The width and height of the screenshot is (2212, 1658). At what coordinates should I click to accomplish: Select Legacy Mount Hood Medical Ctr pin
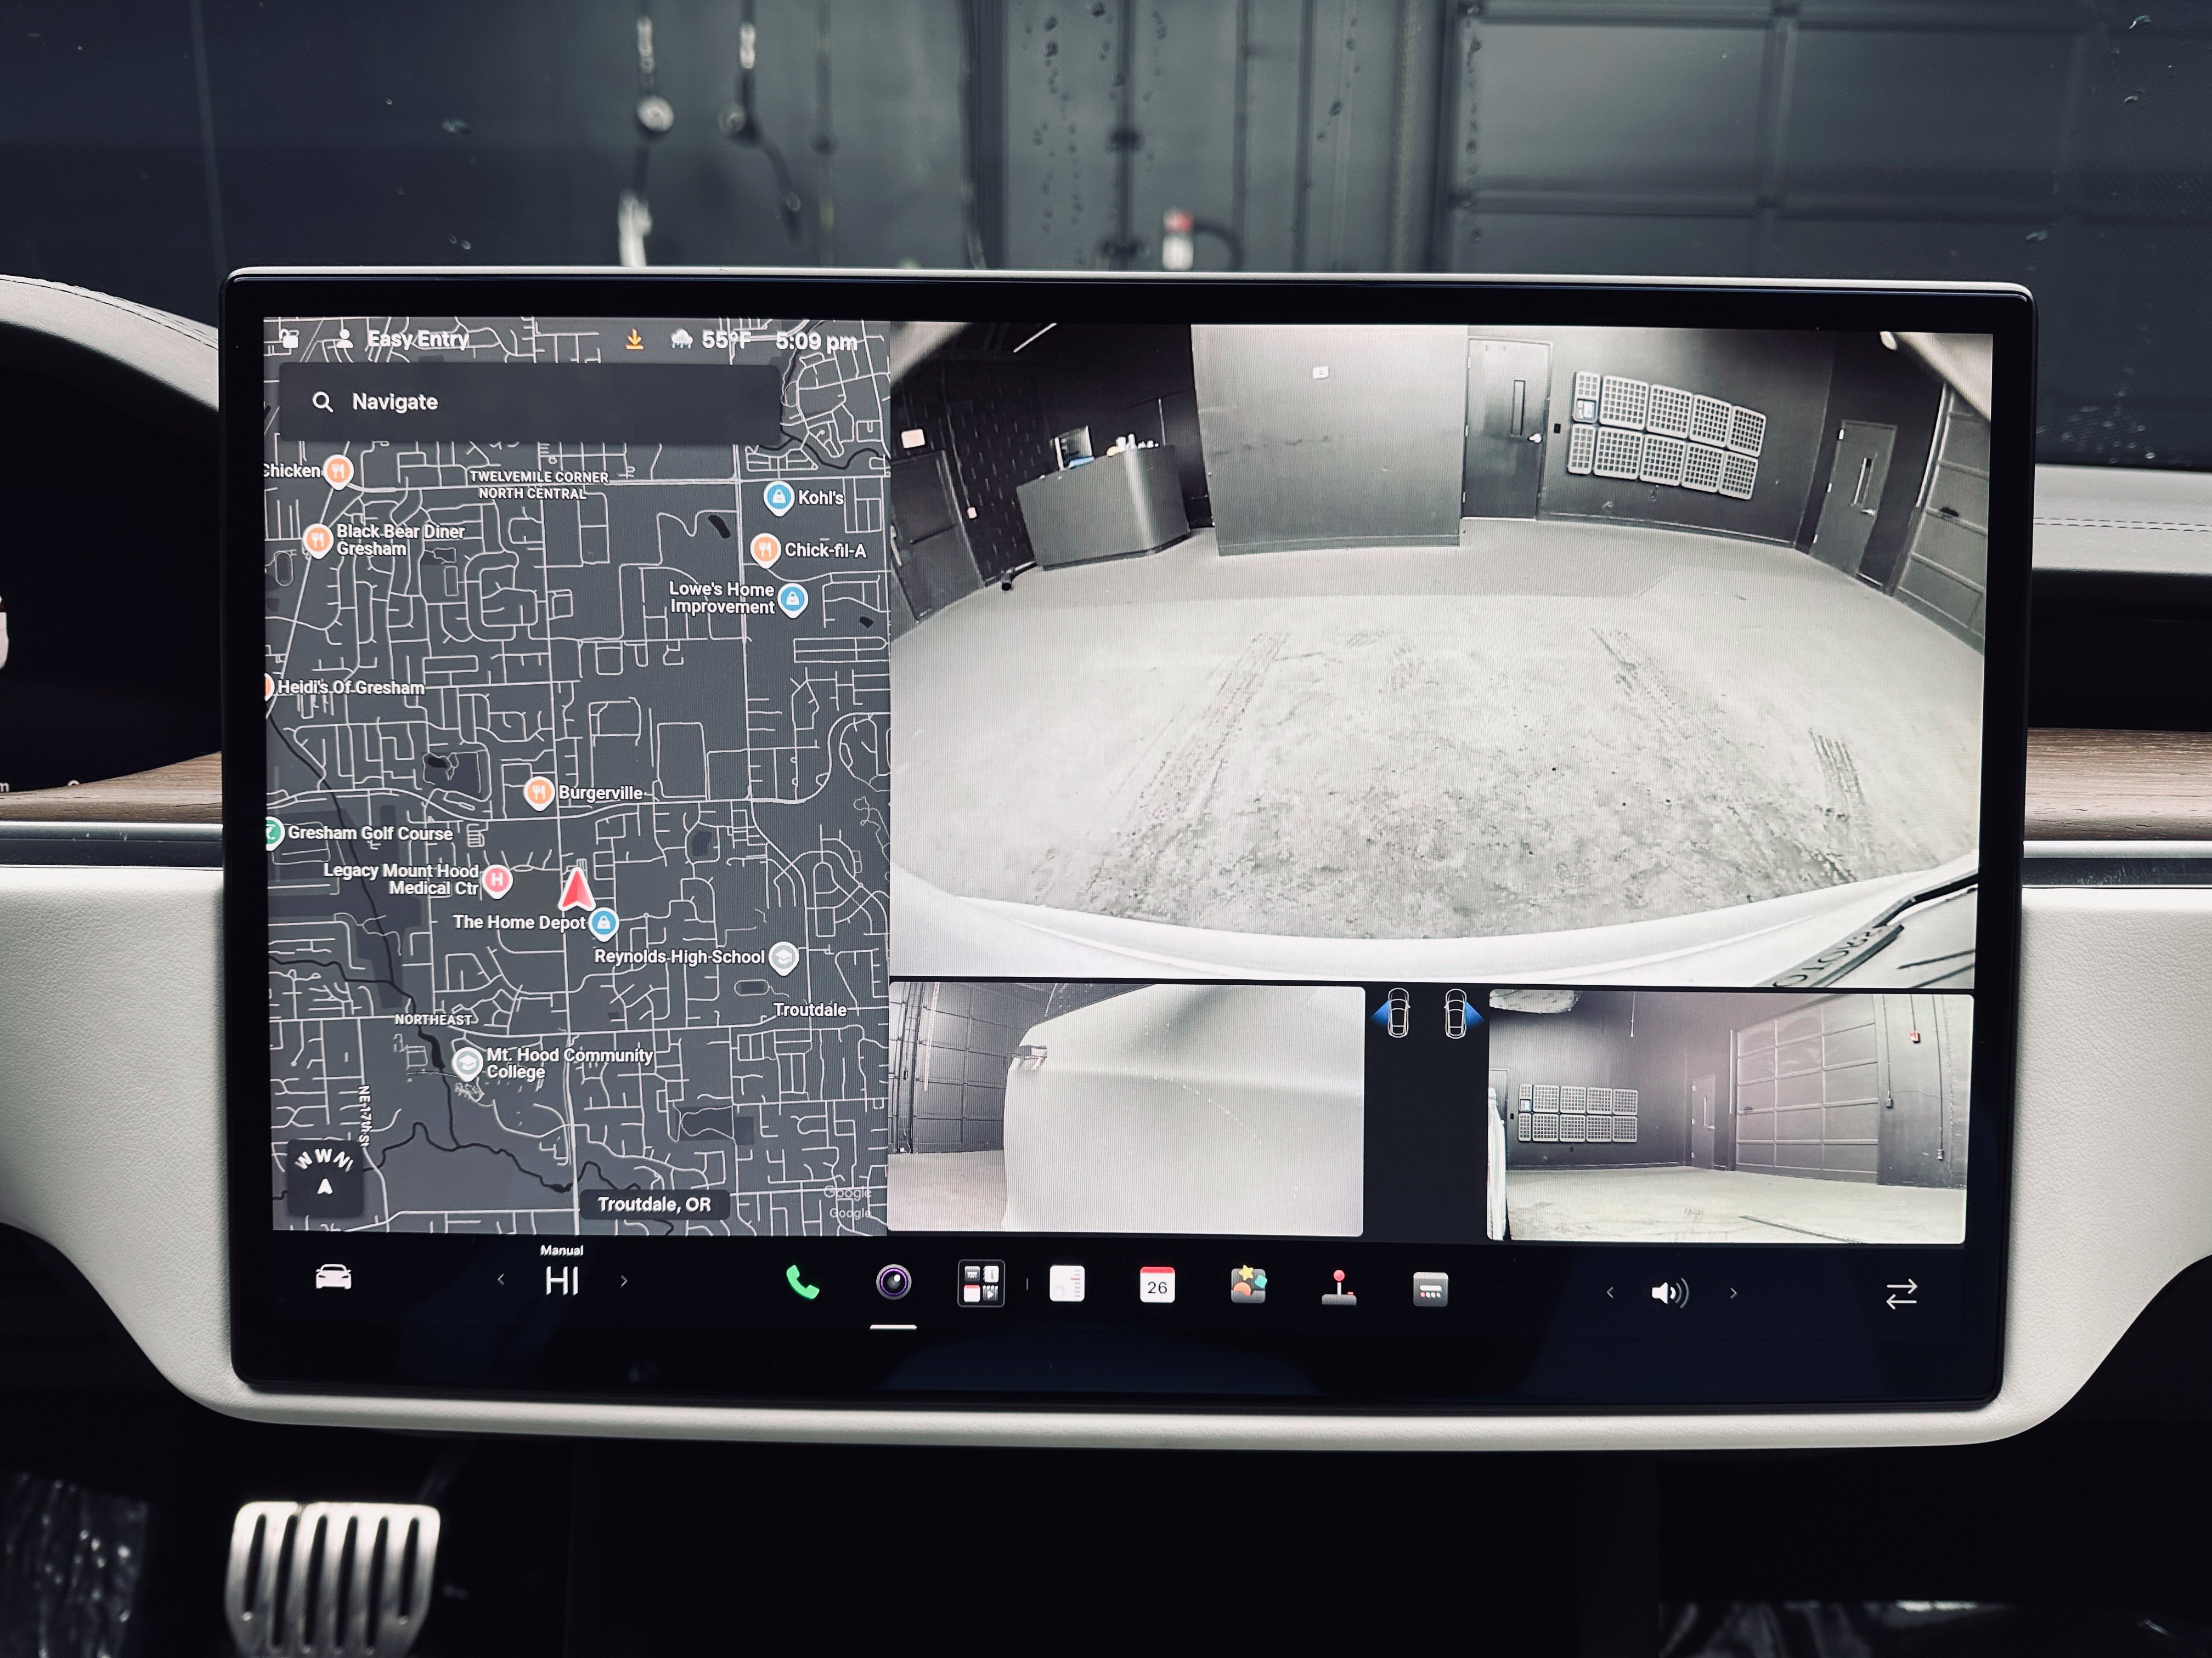497,879
